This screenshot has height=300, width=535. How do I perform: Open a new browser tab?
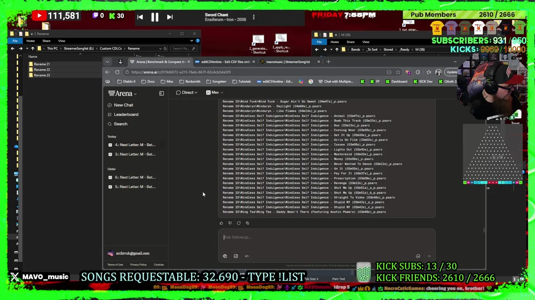(329, 62)
